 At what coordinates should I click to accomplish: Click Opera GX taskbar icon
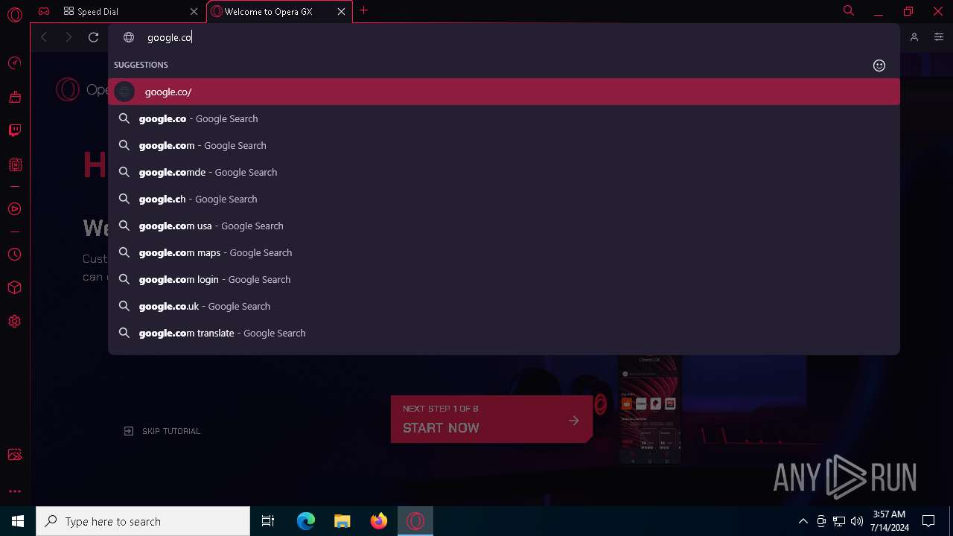415,521
